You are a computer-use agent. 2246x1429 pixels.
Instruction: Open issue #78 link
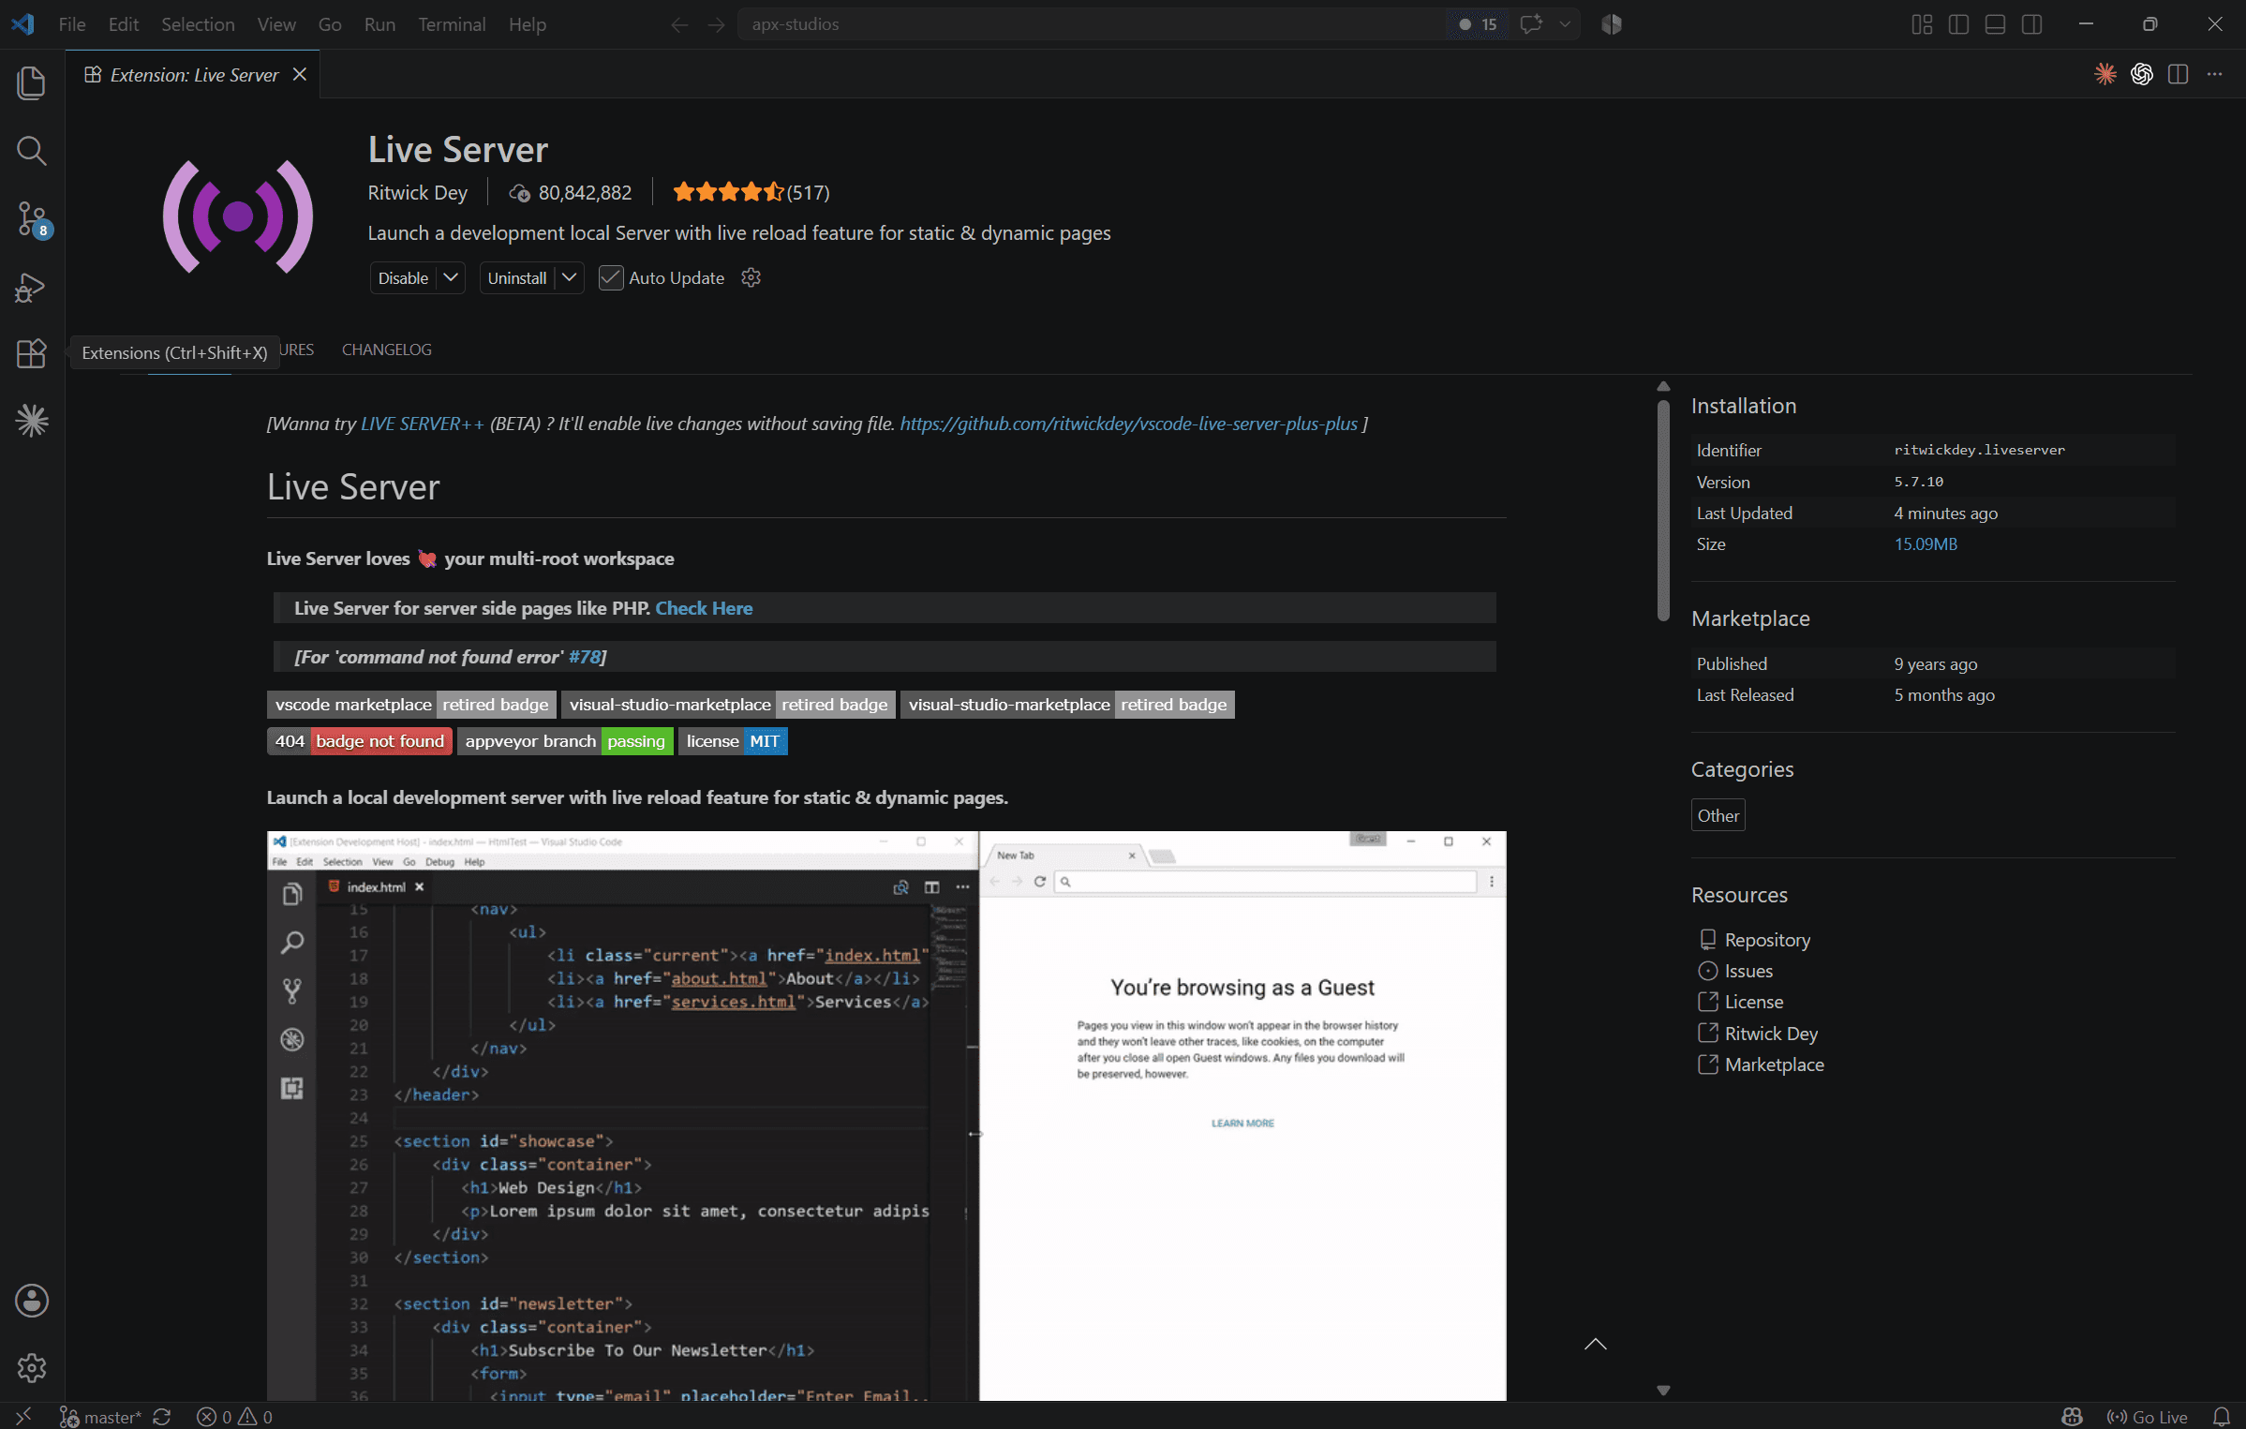coord(585,657)
